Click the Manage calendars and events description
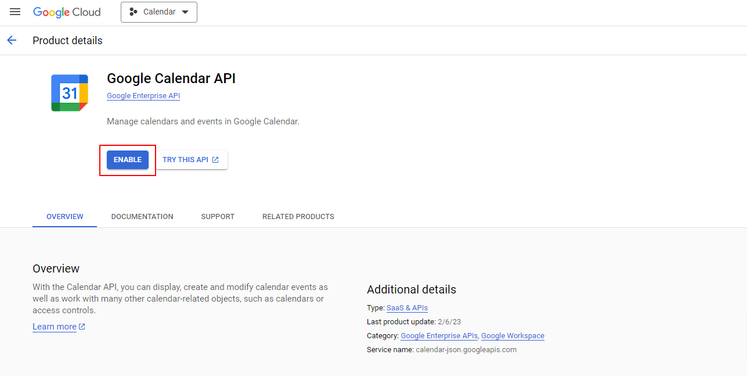This screenshot has width=747, height=376. (203, 122)
